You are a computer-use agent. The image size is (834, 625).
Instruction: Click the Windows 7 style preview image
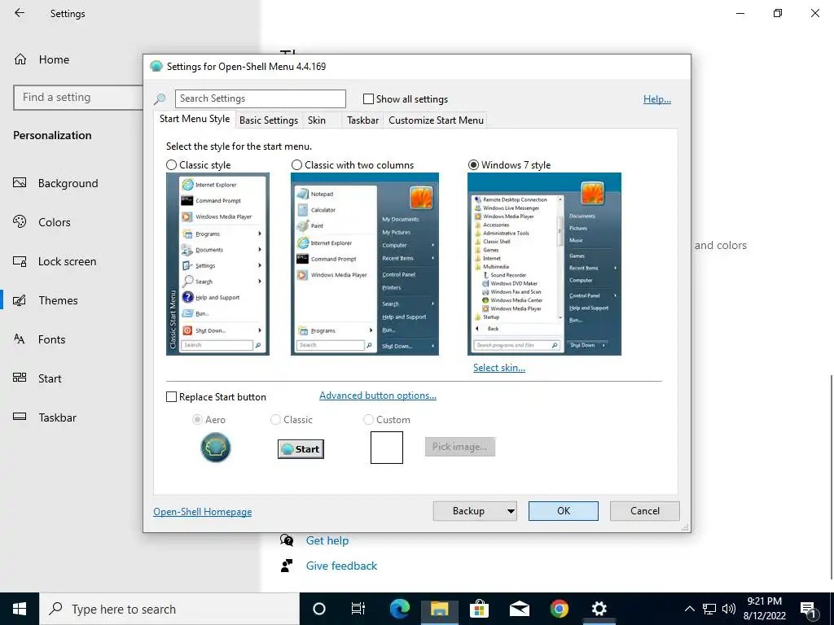coord(544,264)
